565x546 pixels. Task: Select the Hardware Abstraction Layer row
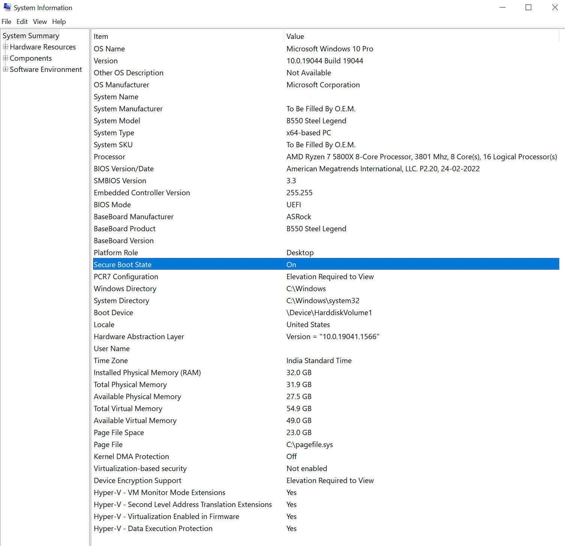pyautogui.click(x=326, y=337)
